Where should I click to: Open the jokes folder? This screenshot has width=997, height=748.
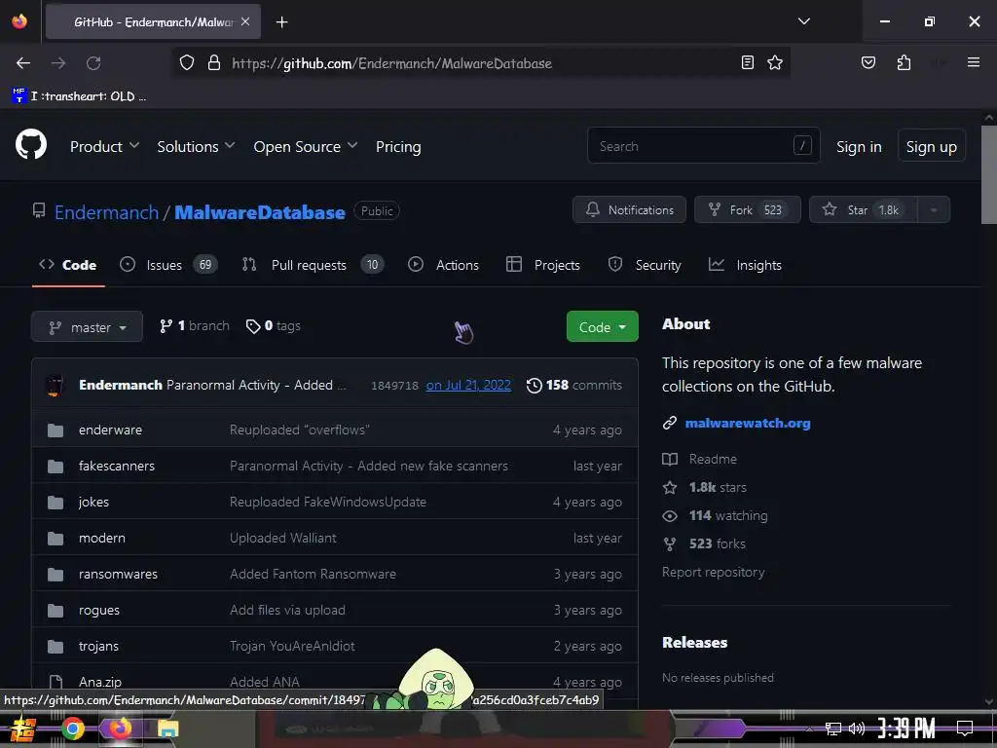(93, 502)
